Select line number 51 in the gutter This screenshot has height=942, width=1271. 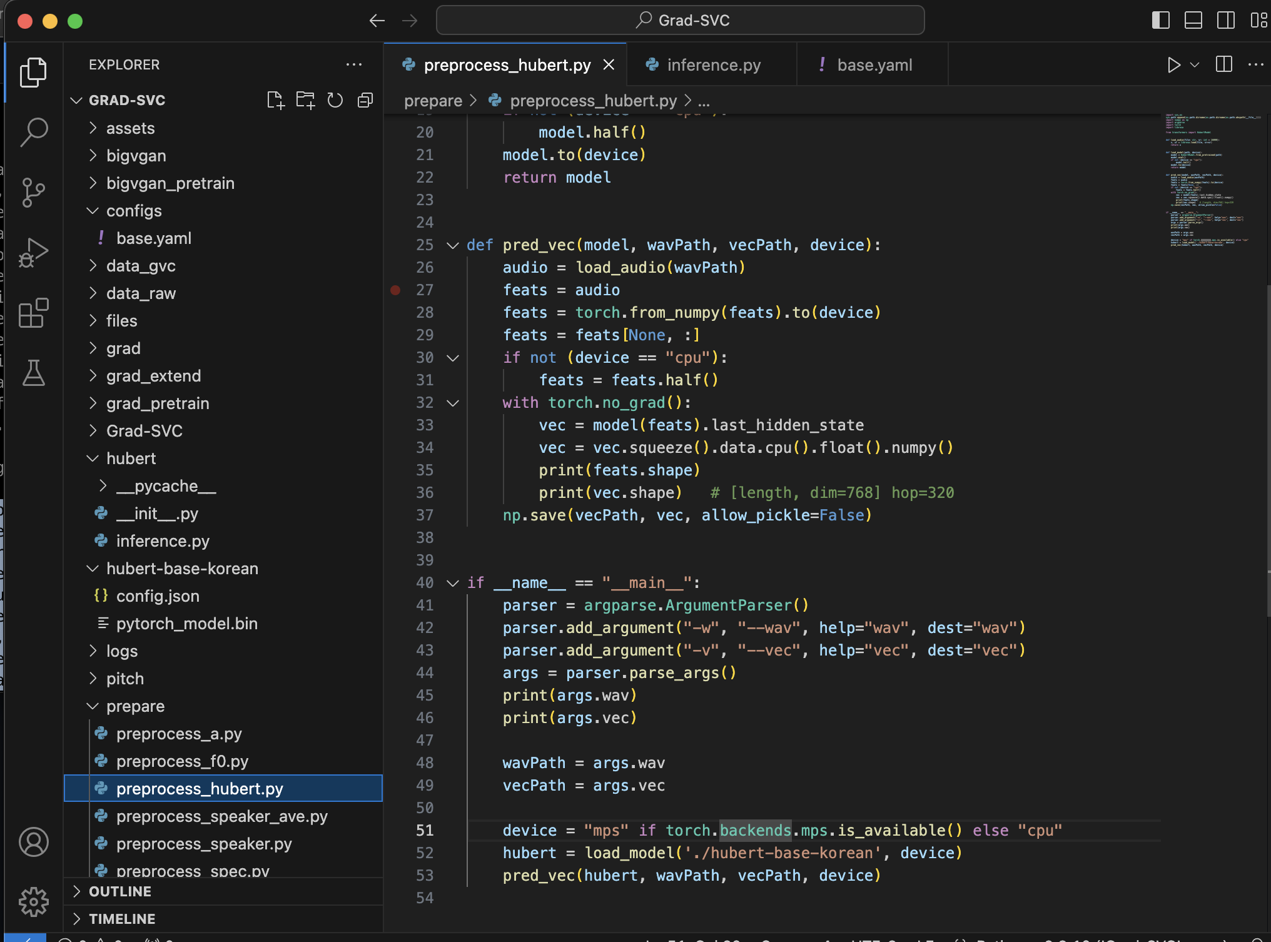tap(425, 831)
